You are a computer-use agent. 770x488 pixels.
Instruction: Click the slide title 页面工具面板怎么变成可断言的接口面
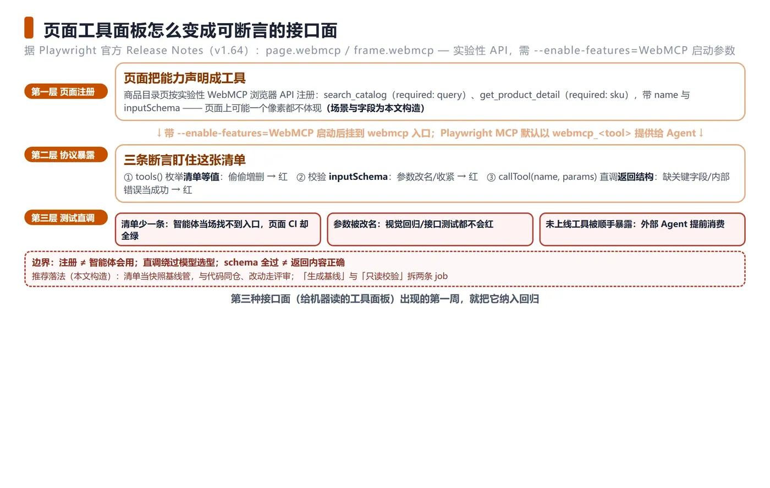coord(190,30)
